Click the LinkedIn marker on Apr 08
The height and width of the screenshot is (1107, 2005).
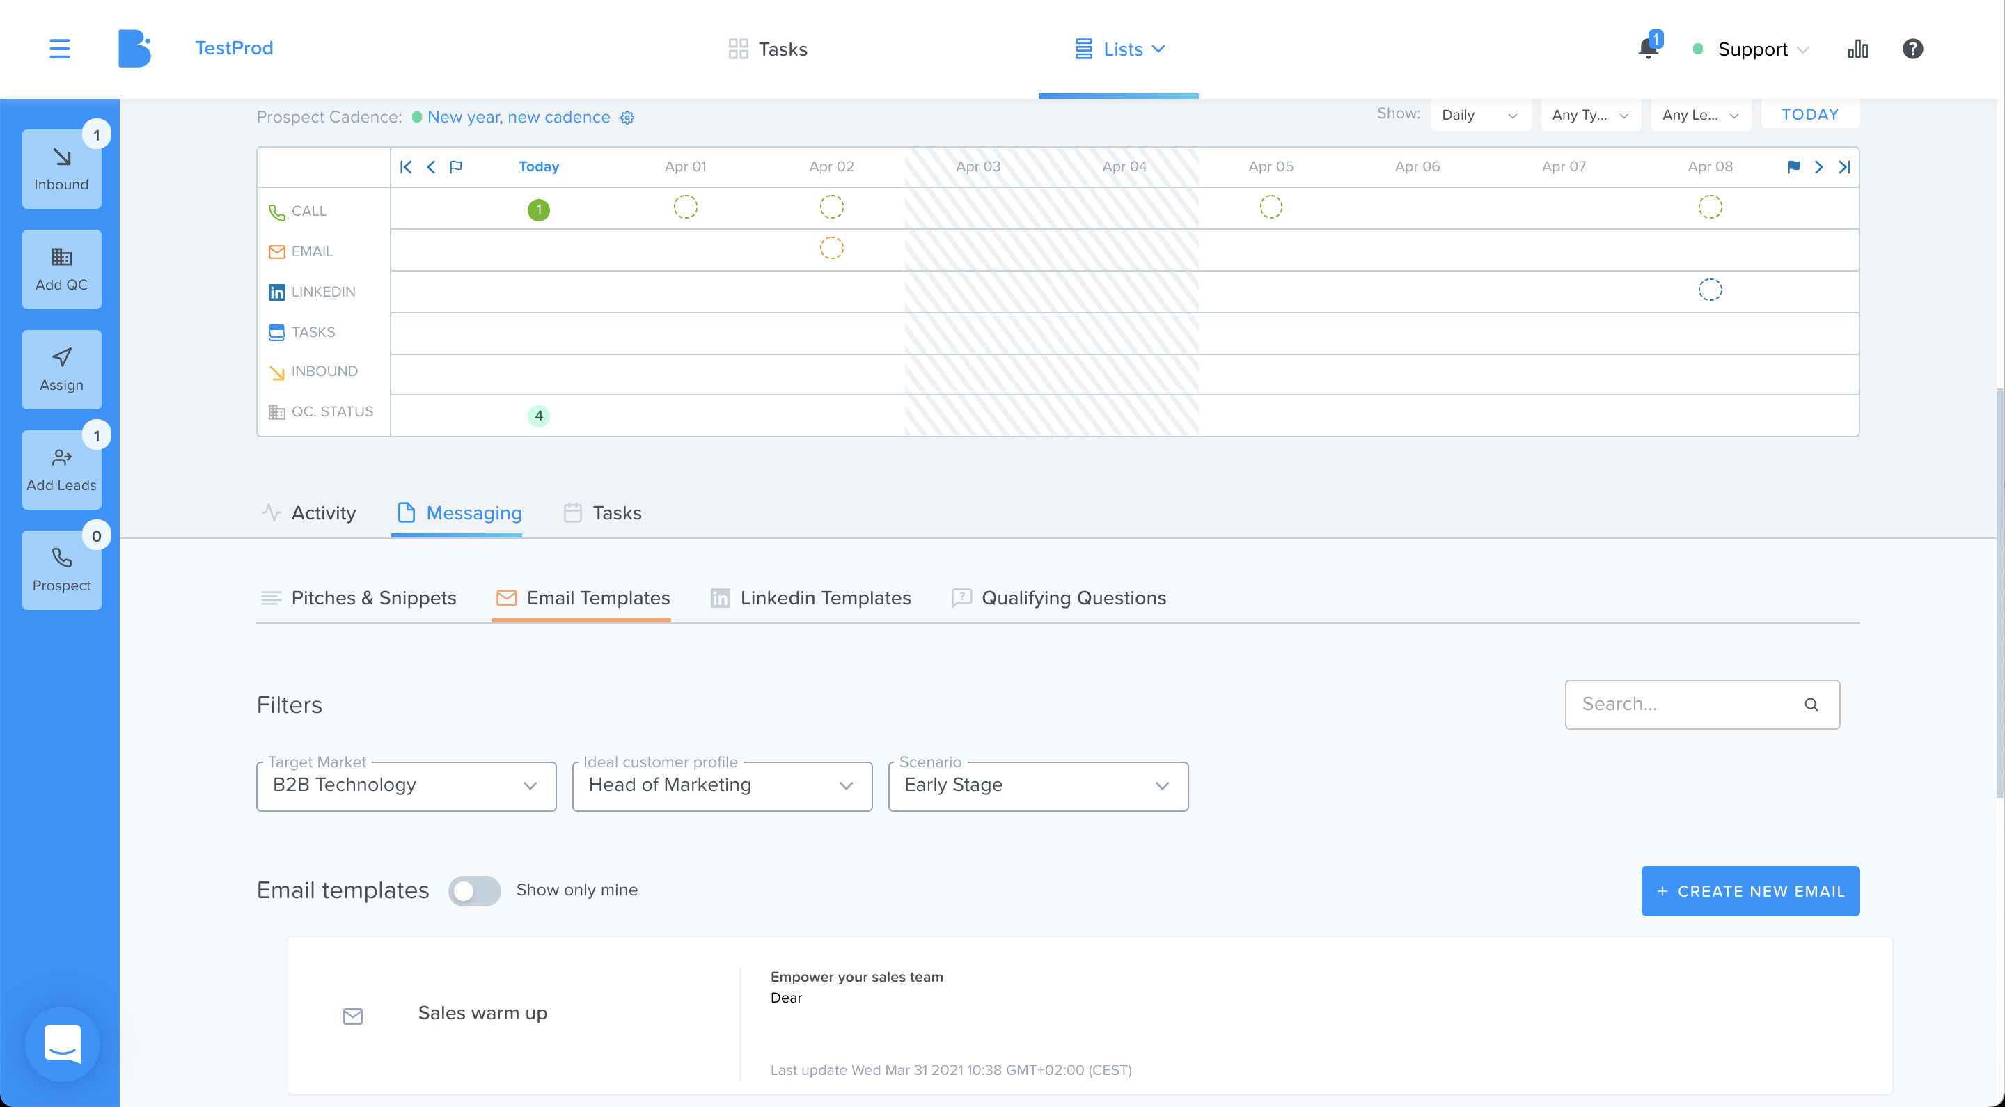(x=1709, y=290)
